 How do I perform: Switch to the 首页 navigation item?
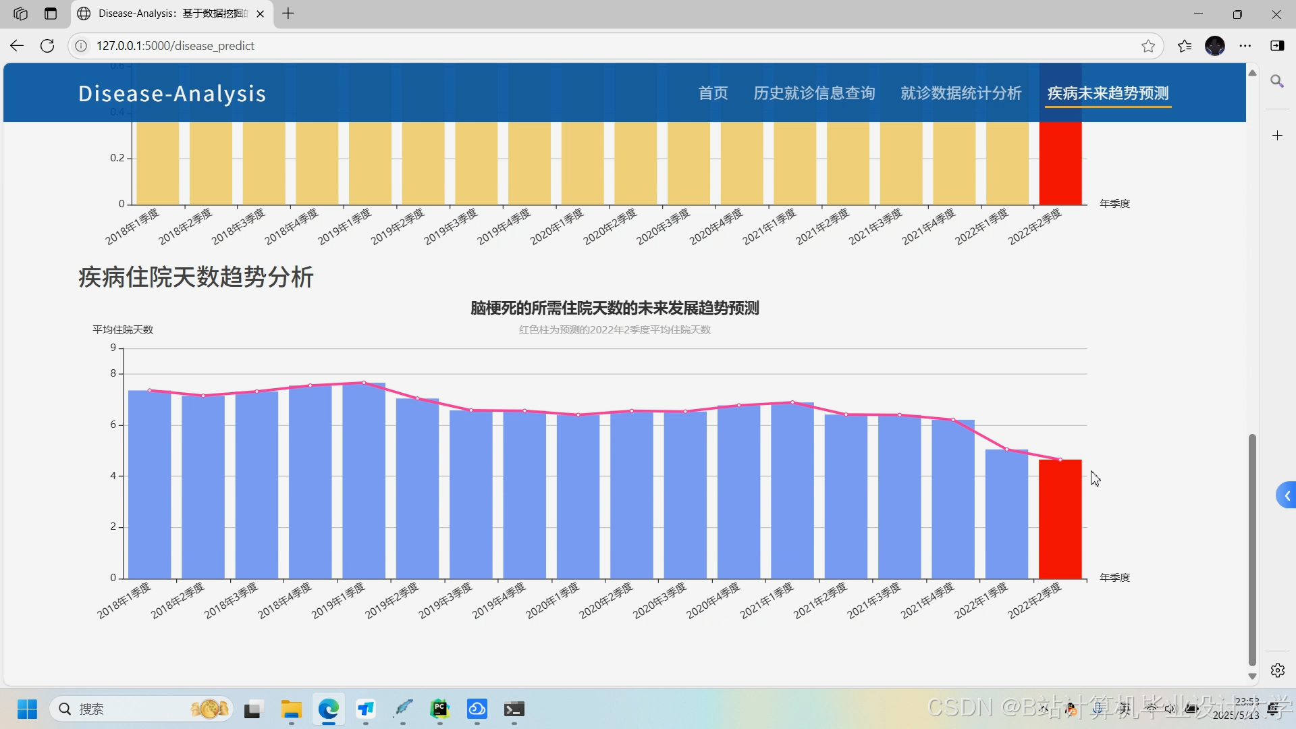[712, 93]
